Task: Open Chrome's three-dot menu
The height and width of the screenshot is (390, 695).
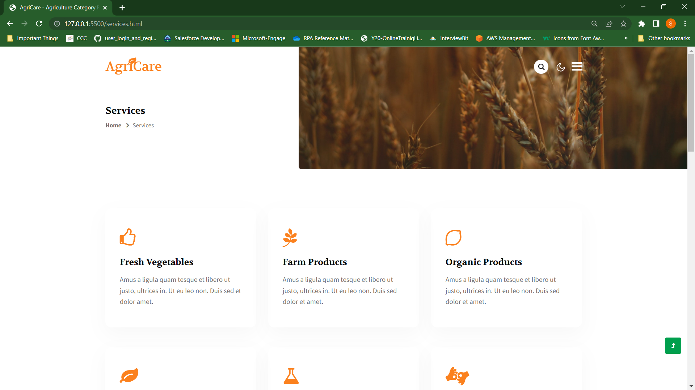Action: (685, 24)
